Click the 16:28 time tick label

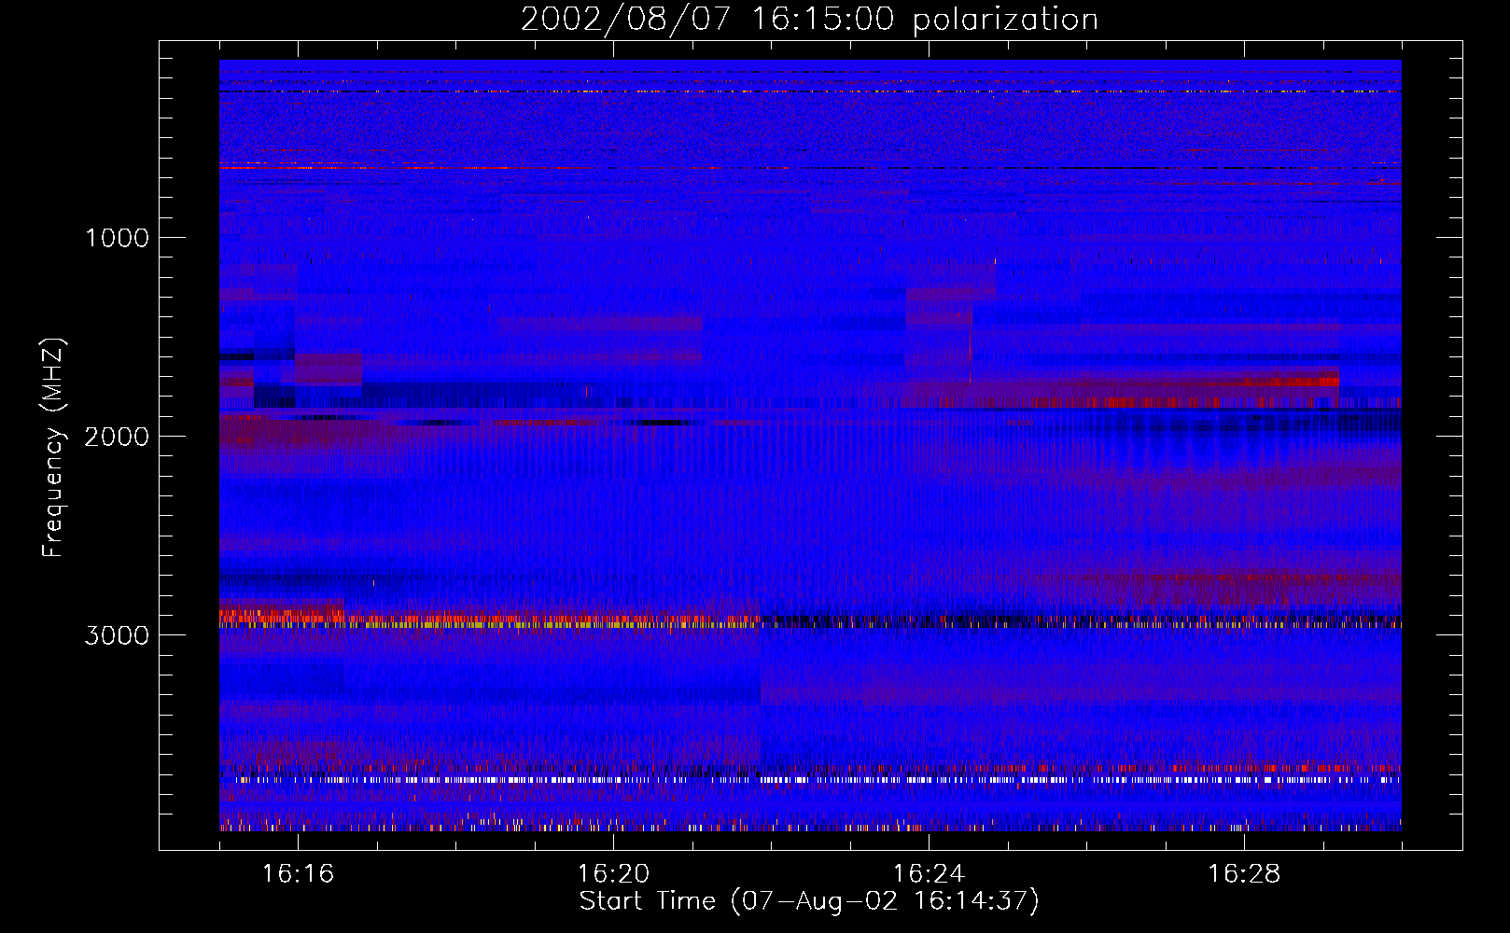[x=1244, y=874]
